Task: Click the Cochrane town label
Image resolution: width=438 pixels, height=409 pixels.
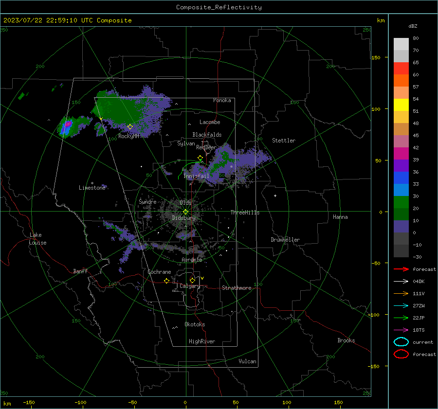Action: point(159,272)
